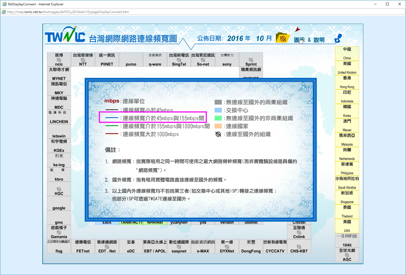
Task: Click the orange connected country swatch
Action: pyautogui.click(x=218, y=126)
